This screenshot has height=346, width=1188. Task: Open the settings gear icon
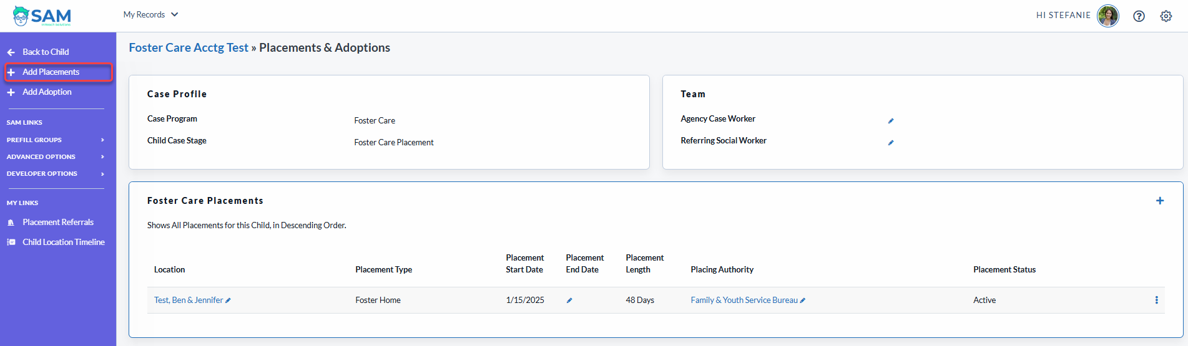[1166, 16]
